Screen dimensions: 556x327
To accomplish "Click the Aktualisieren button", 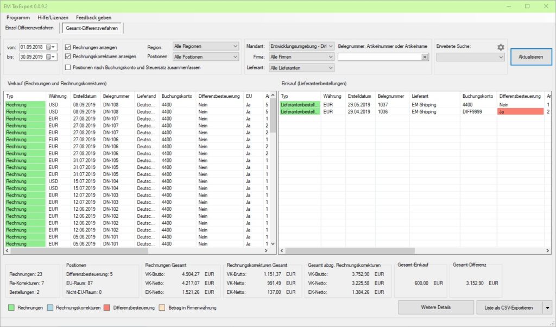I will tap(530, 57).
